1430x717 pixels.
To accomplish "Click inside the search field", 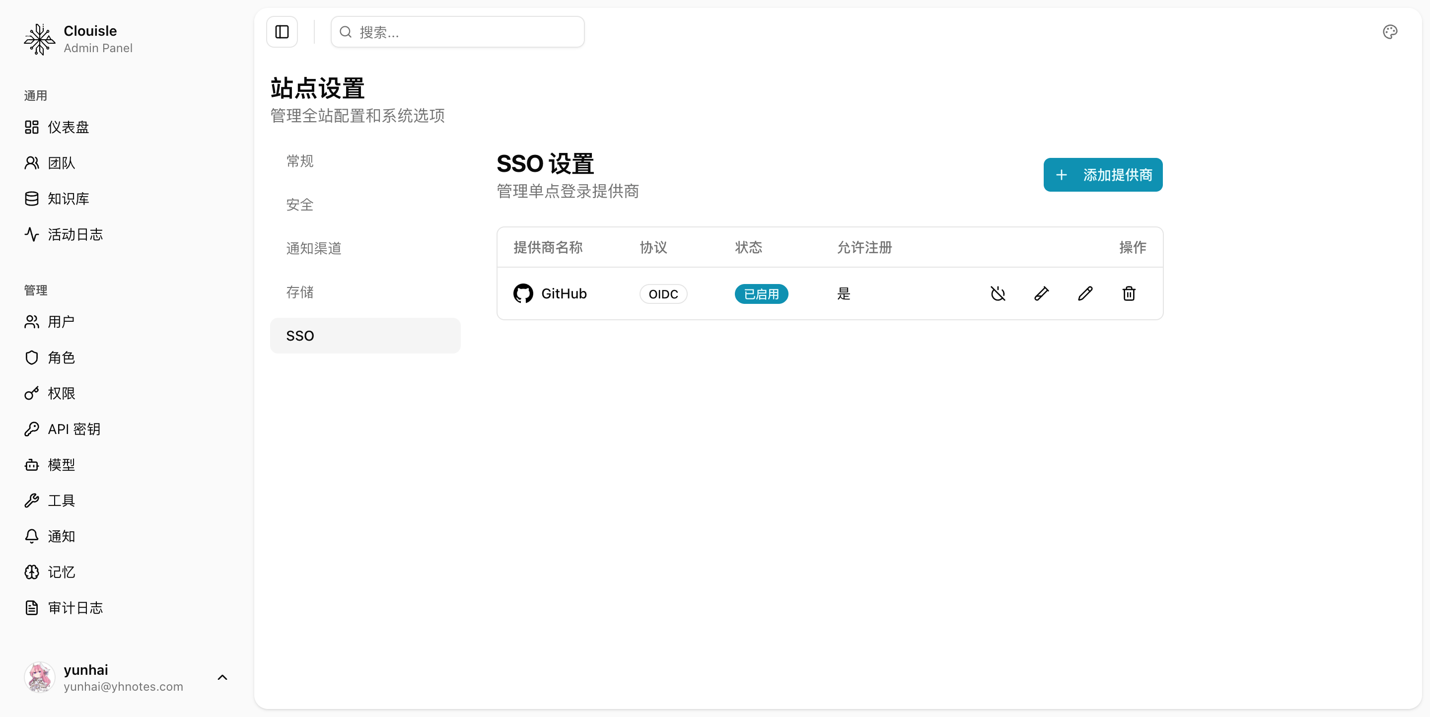I will [x=457, y=32].
